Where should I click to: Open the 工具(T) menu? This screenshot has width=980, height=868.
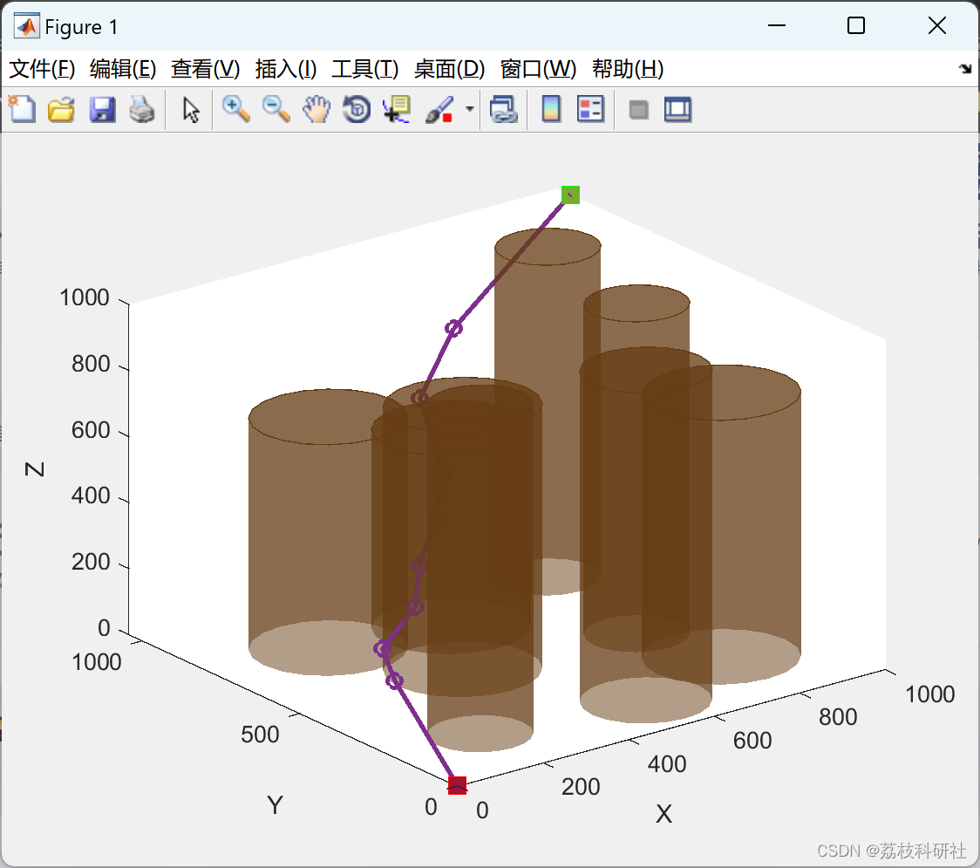[x=365, y=69]
